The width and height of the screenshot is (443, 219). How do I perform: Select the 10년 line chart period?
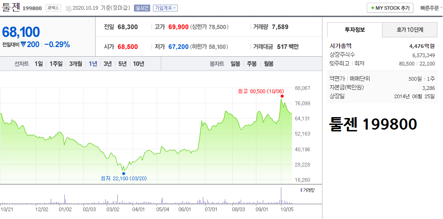139,64
